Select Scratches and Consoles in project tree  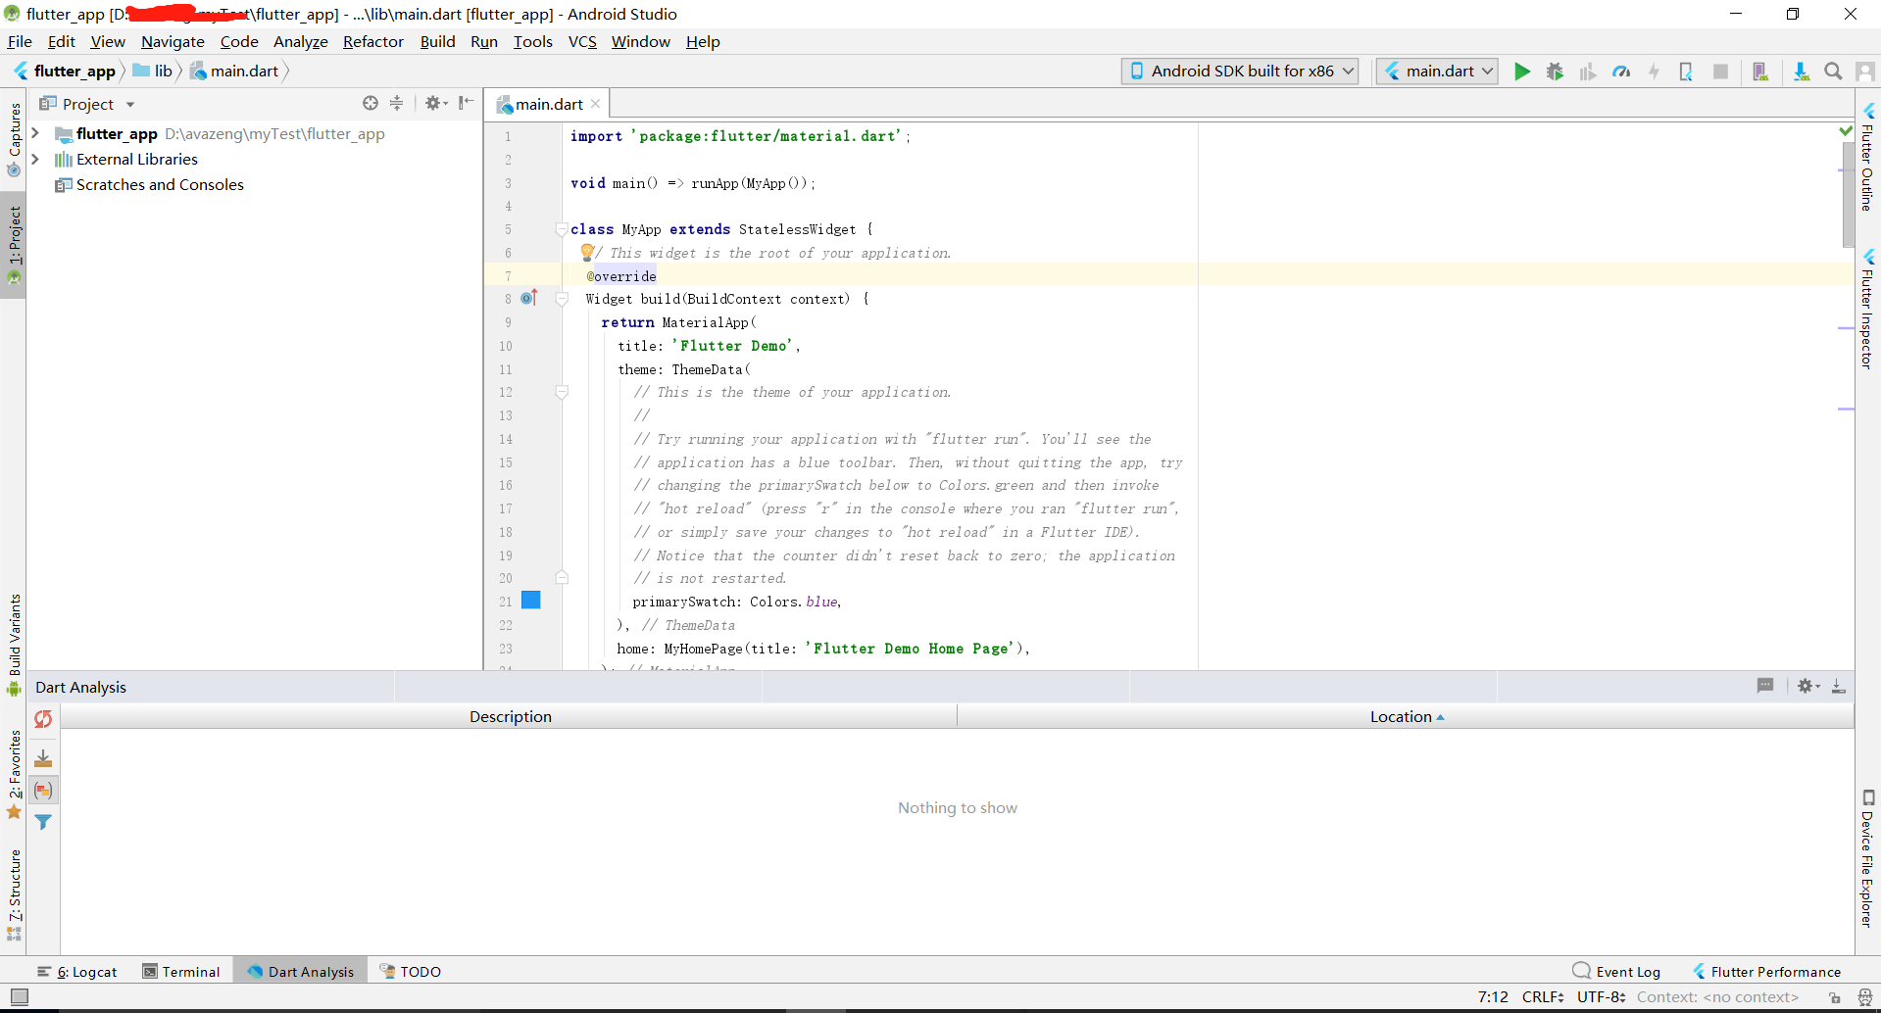click(x=160, y=184)
